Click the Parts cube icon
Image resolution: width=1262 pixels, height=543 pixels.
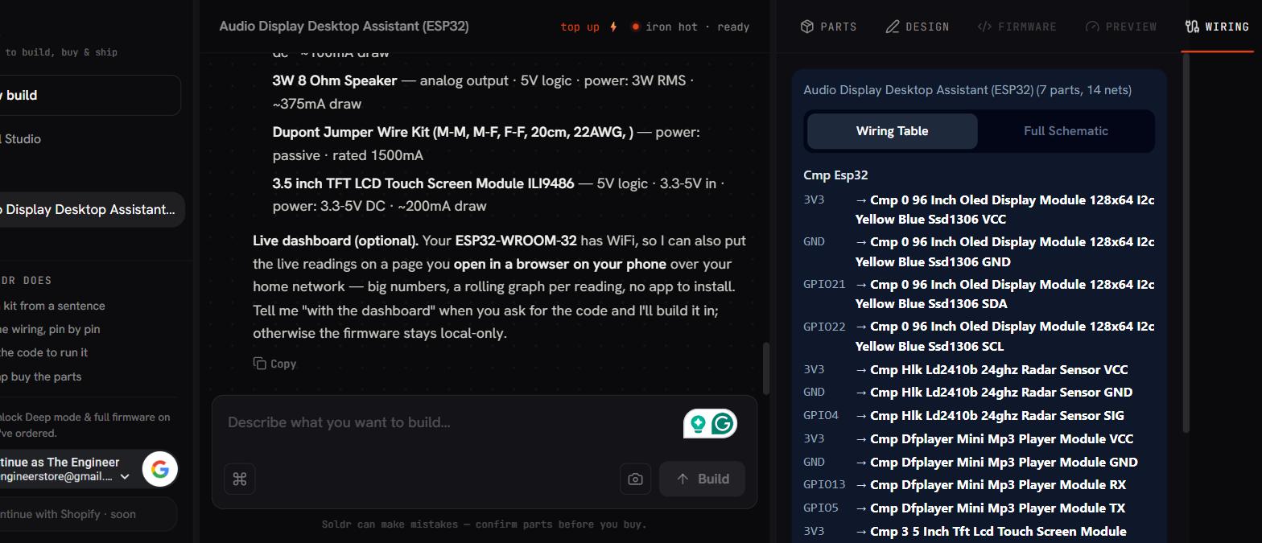click(807, 27)
